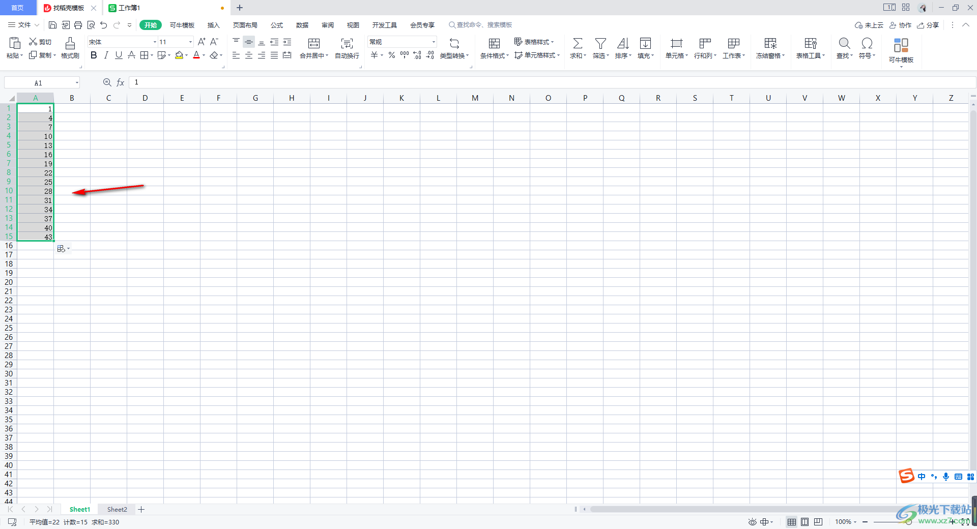Image resolution: width=977 pixels, height=529 pixels.
Task: Open print preview icon
Action: [x=91, y=25]
